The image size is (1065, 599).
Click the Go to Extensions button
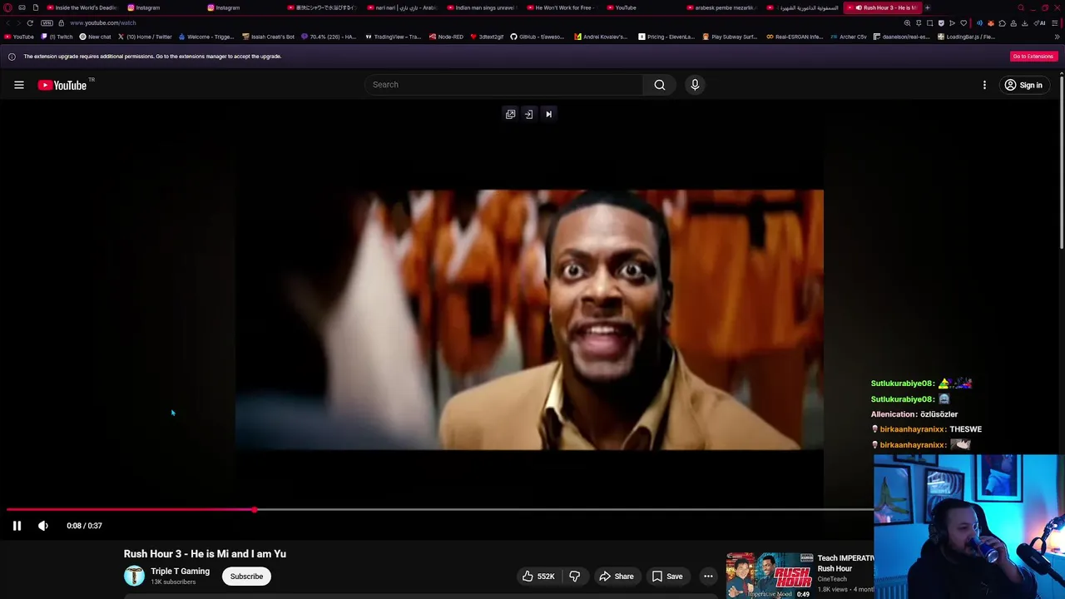[x=1033, y=57]
